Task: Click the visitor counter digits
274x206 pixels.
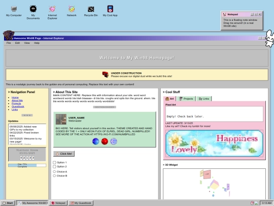Action: [x=27, y=158]
